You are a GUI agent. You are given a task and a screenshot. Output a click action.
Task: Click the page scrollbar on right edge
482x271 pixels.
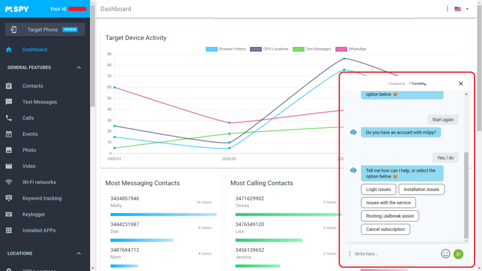pos(479,67)
